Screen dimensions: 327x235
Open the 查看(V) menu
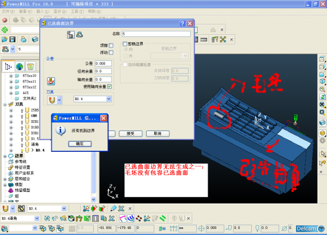[x=26, y=11]
